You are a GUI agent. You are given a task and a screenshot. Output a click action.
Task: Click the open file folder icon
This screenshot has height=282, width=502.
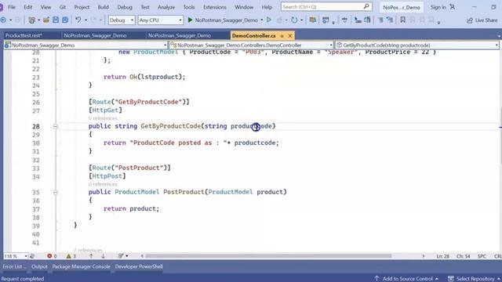(46, 20)
